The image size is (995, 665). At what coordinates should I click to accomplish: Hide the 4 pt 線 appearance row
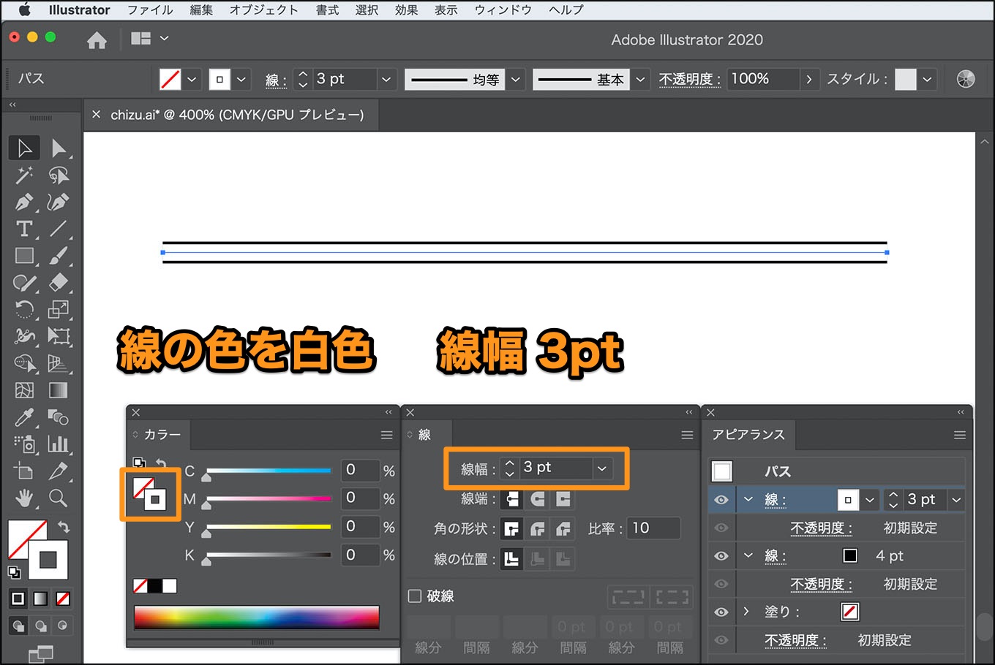[721, 556]
